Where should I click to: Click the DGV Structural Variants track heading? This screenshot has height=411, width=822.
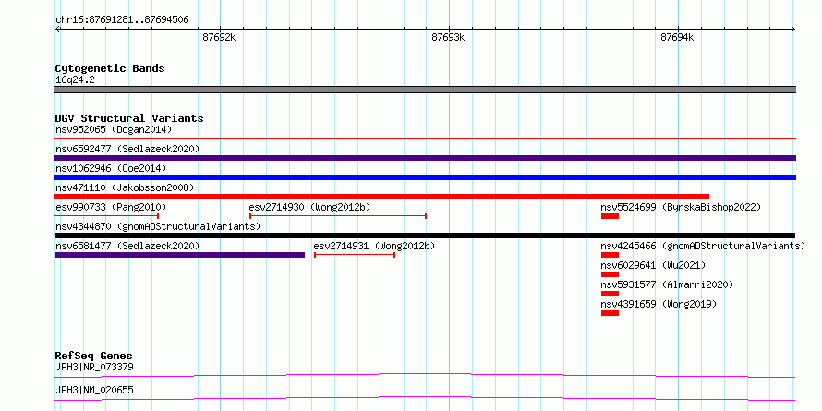pyautogui.click(x=129, y=118)
